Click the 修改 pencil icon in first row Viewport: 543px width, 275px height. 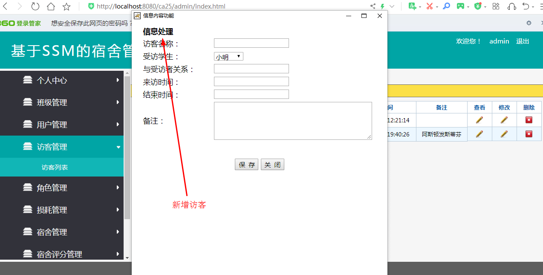pos(504,120)
